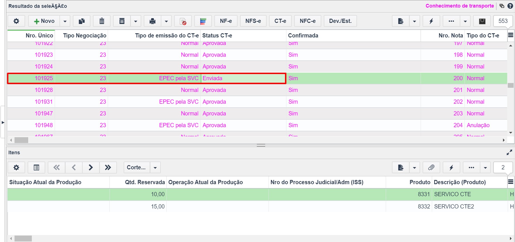The image size is (515, 242).
Task: Click the paperclip attachment icon
Action: click(431, 167)
